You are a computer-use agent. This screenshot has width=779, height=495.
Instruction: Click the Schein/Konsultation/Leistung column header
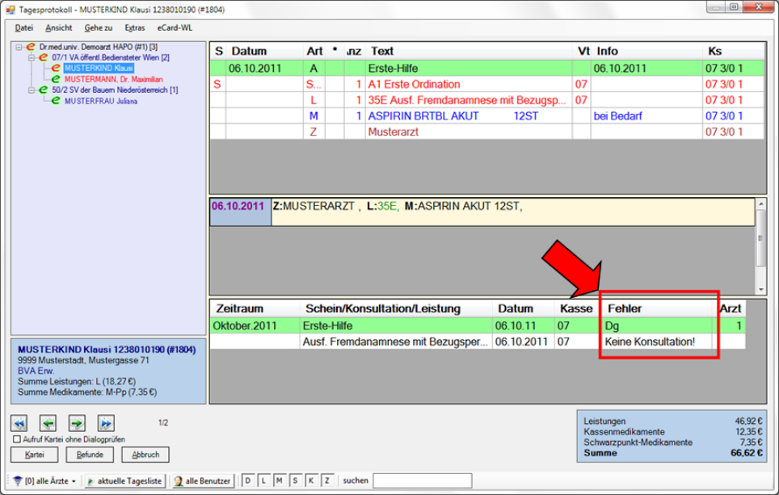[396, 308]
